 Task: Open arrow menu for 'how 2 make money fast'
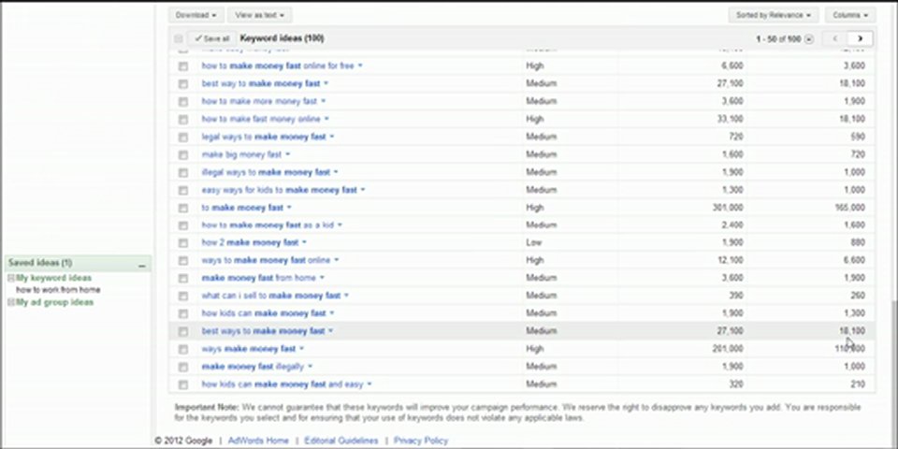click(304, 243)
